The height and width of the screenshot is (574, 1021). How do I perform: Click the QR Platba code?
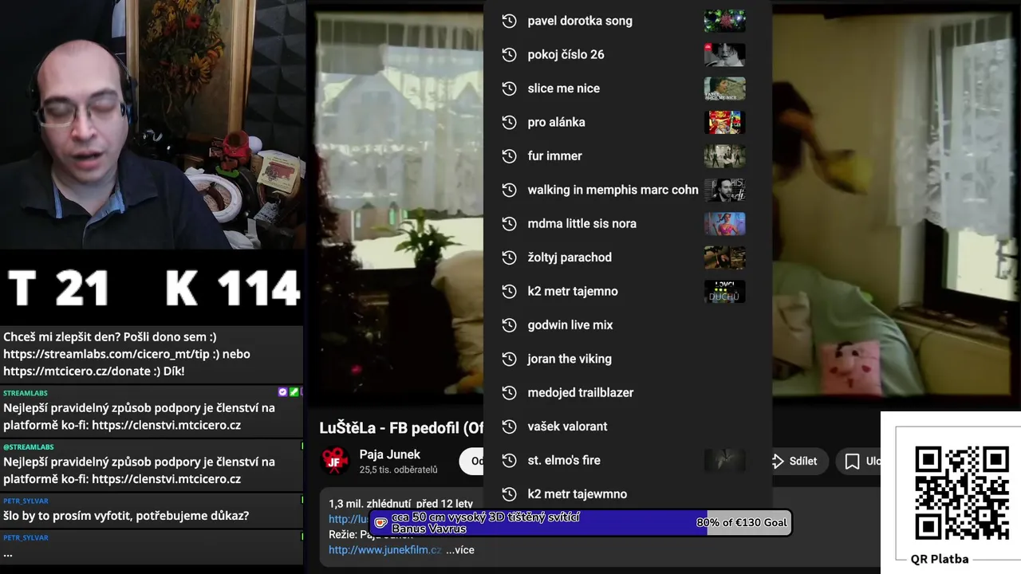point(961,493)
